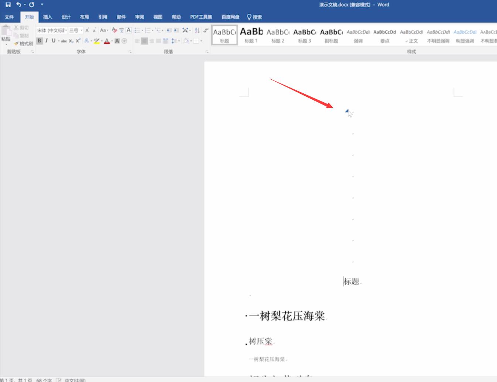The height and width of the screenshot is (382, 497).
Task: Align text left
Action: [x=137, y=41]
